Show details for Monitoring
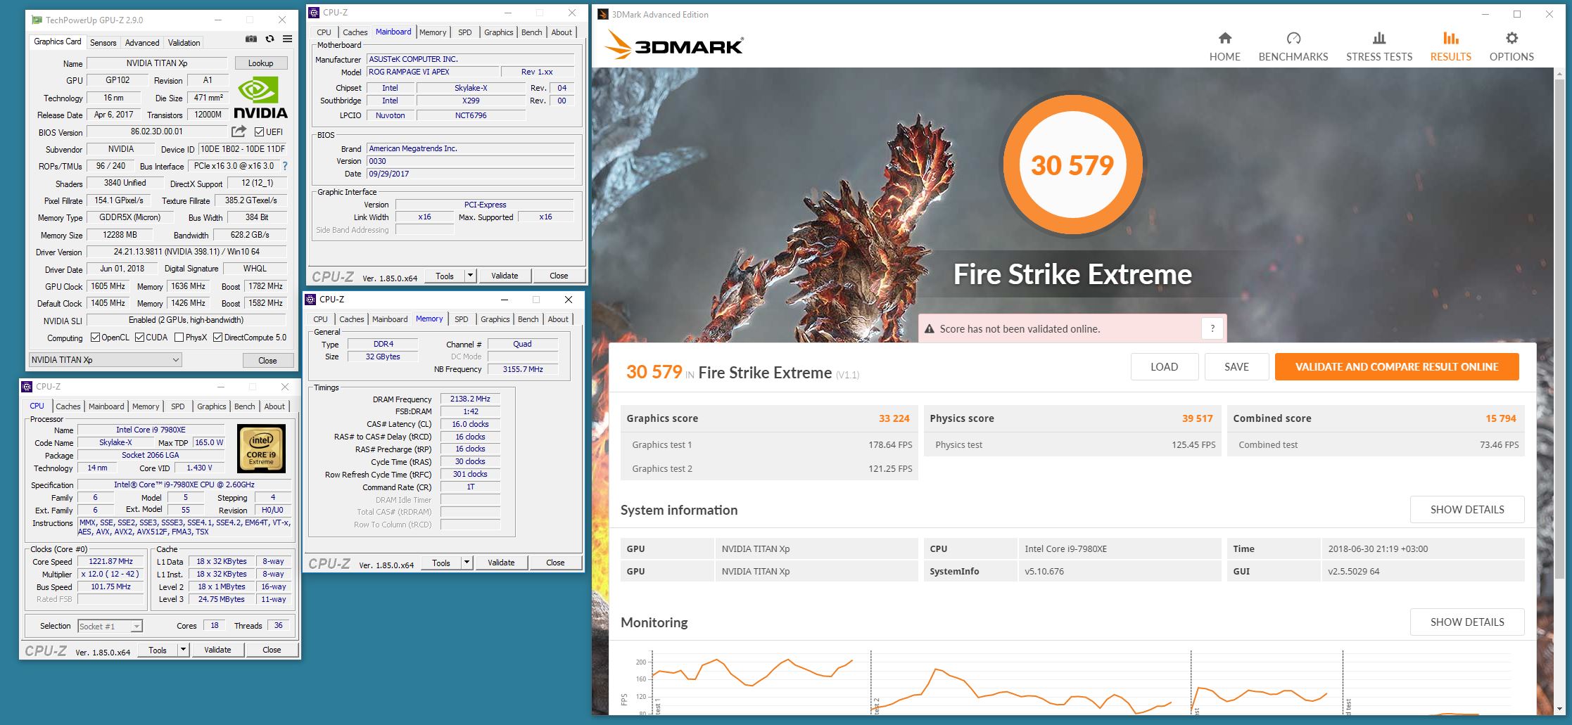Screen dimensions: 1572x725 pos(1467,622)
